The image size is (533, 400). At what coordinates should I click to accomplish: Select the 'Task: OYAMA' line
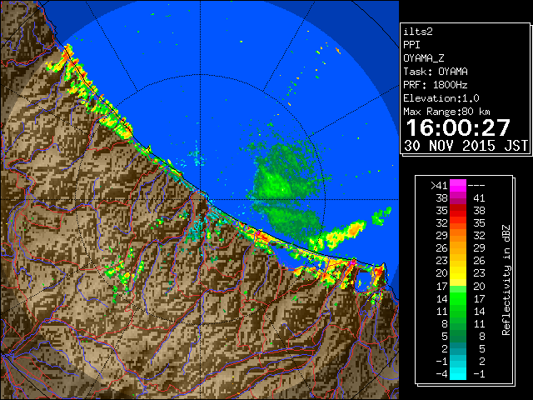point(436,72)
